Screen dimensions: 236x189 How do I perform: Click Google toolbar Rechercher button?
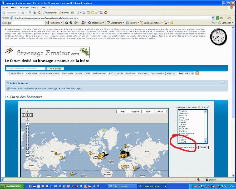point(53,23)
